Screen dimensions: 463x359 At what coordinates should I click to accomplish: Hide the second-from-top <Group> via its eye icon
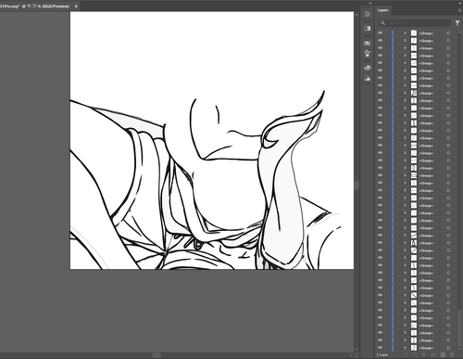[x=381, y=40]
